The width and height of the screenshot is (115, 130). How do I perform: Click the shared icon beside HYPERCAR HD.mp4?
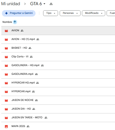37,83
